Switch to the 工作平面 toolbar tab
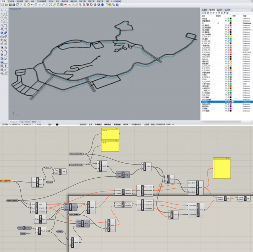253x252 pixels. tap(11, 1)
